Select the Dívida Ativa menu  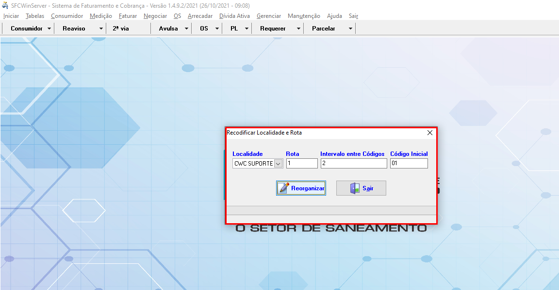click(x=234, y=16)
